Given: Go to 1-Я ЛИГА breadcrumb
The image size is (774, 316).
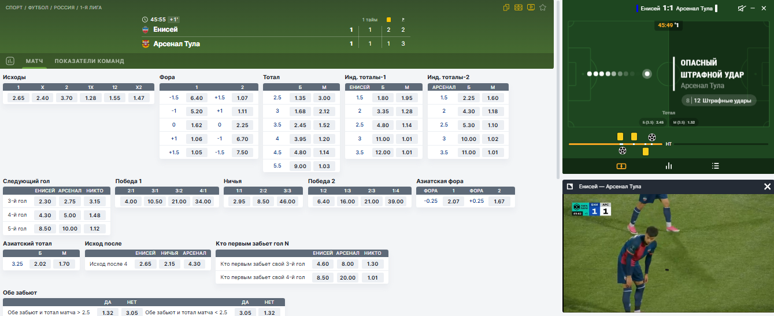Looking at the screenshot, I should (91, 8).
